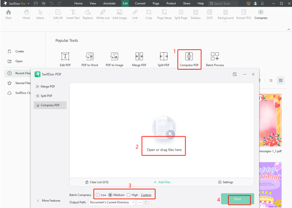Open PDF to Image tool

click(114, 59)
